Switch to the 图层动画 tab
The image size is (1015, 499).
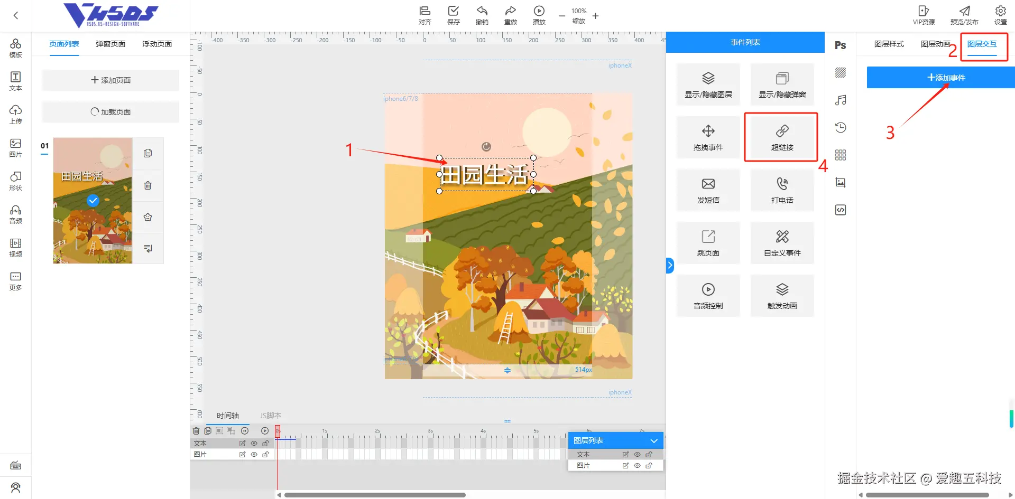point(936,44)
